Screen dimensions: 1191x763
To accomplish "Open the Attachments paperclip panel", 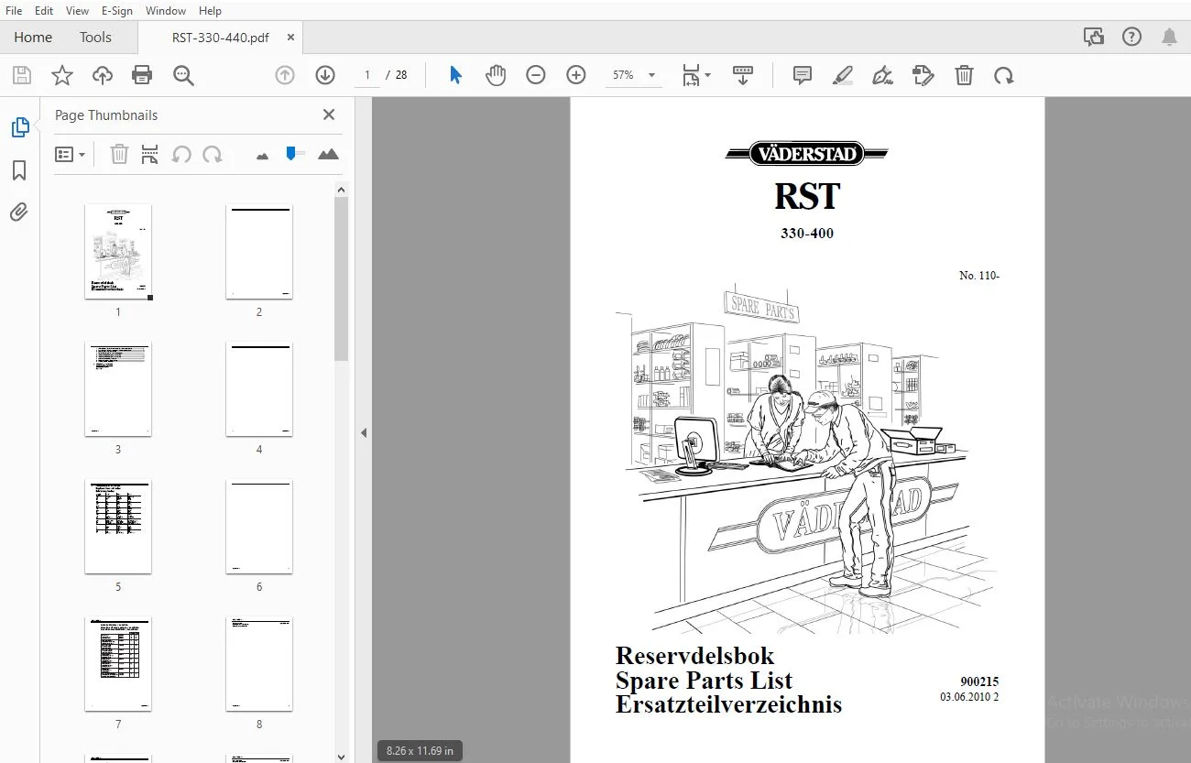I will 19,213.
